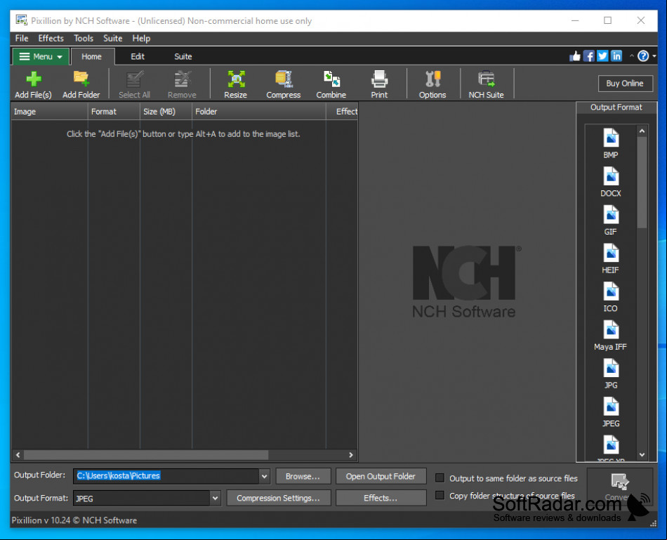Switch to the Home tab
667x540 pixels.
92,57
